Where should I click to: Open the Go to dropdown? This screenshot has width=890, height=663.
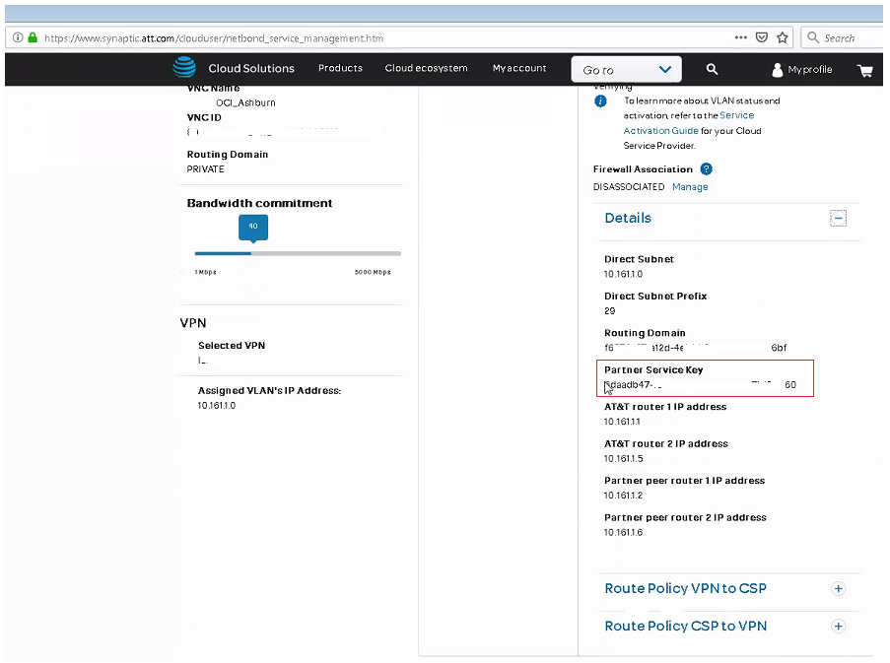click(627, 70)
